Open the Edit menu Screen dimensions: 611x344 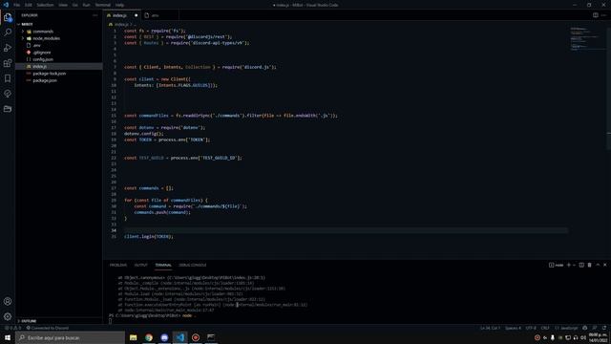pos(28,5)
